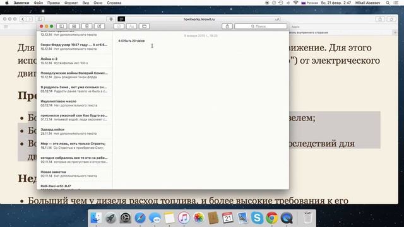Add a new Safari tab with plus
The height and width of the screenshot is (227, 404).
click(395, 33)
